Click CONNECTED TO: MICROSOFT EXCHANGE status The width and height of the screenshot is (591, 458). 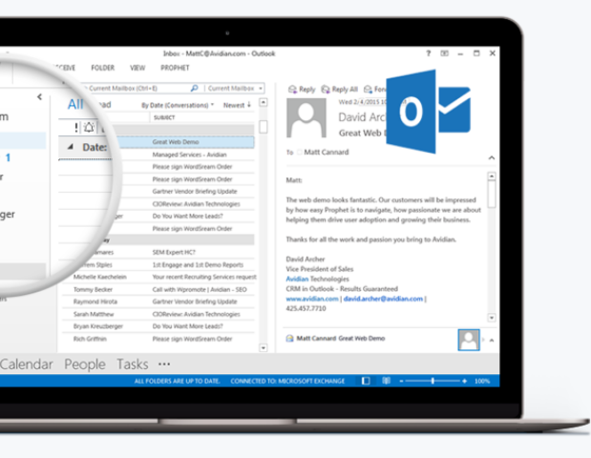(x=287, y=381)
